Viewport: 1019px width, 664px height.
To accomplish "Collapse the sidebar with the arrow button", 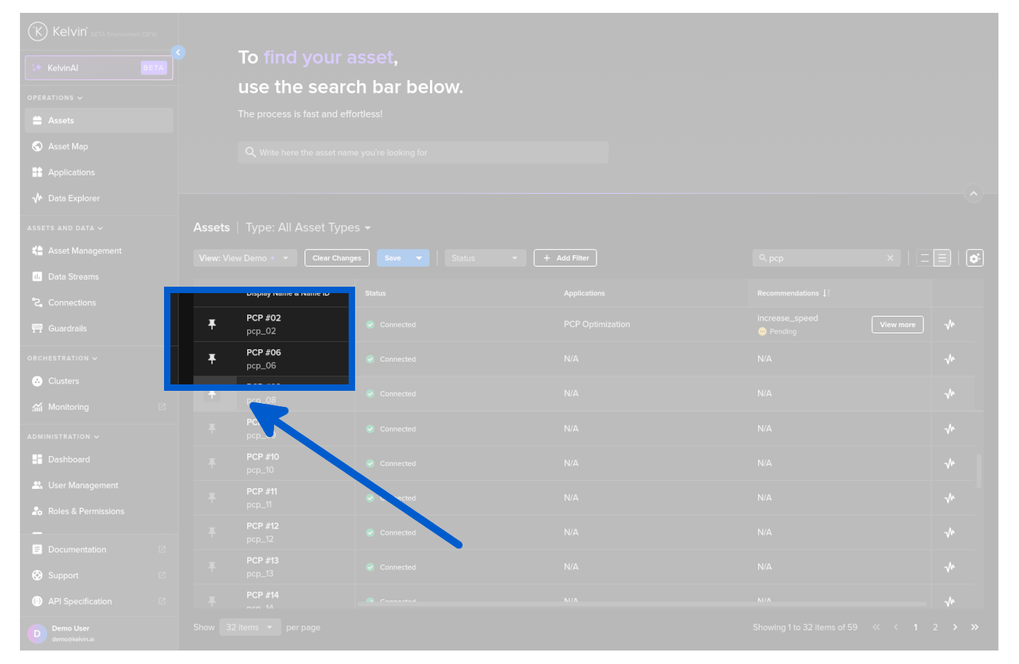I will [x=178, y=53].
